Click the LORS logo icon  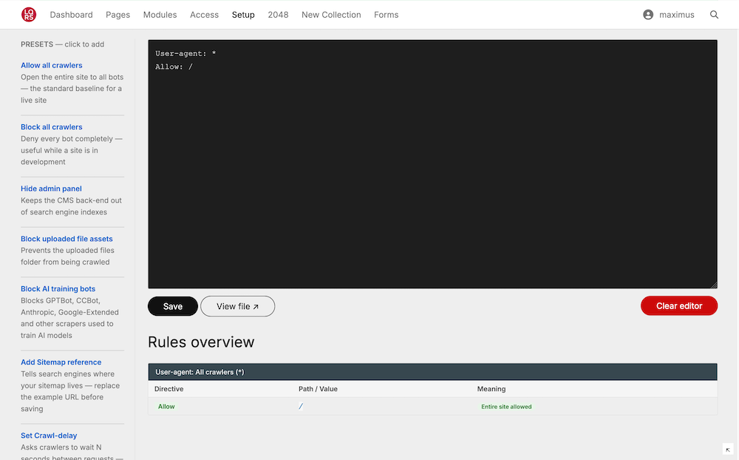point(28,15)
